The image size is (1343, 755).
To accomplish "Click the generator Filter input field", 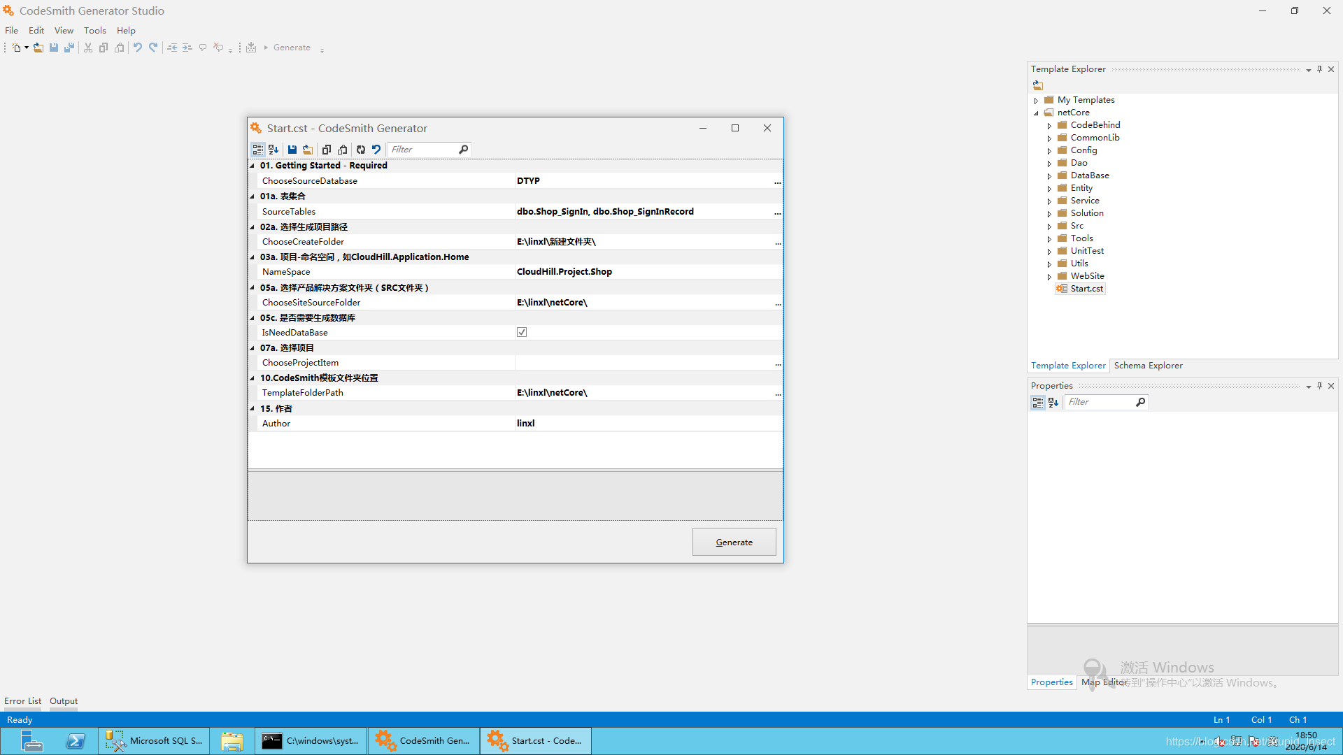I will coord(423,150).
